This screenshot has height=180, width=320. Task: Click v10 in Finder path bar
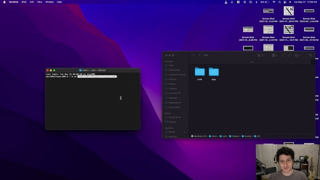(257, 136)
